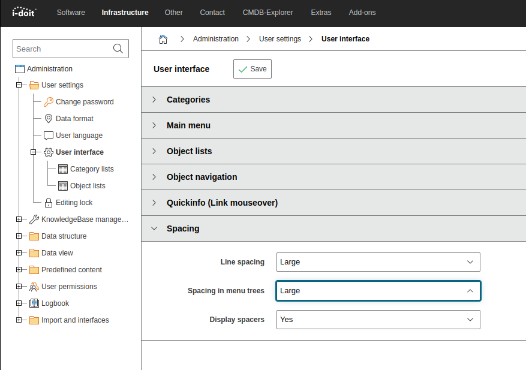Go to Administration in the breadcrumb

tap(216, 39)
